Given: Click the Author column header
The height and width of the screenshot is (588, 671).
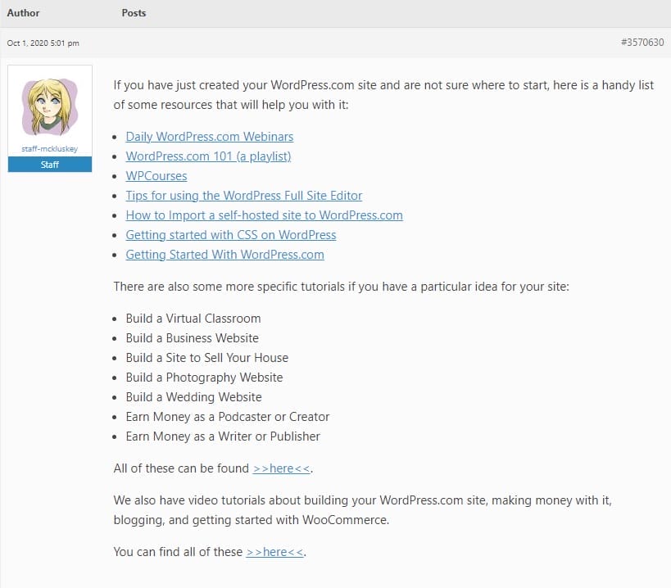Looking at the screenshot, I should (23, 13).
